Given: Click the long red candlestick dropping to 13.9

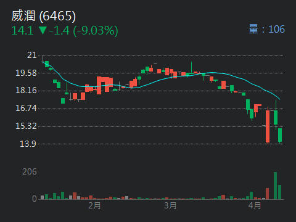Looking at the screenshot, I should tap(268, 126).
